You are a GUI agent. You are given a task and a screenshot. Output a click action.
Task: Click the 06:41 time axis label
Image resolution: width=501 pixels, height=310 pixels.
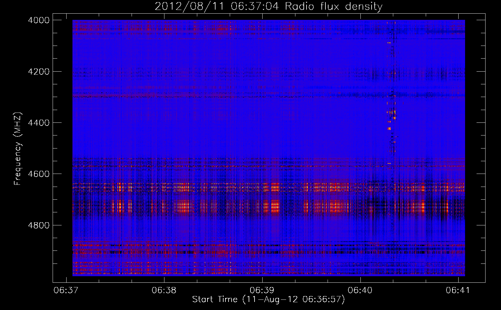458,290
